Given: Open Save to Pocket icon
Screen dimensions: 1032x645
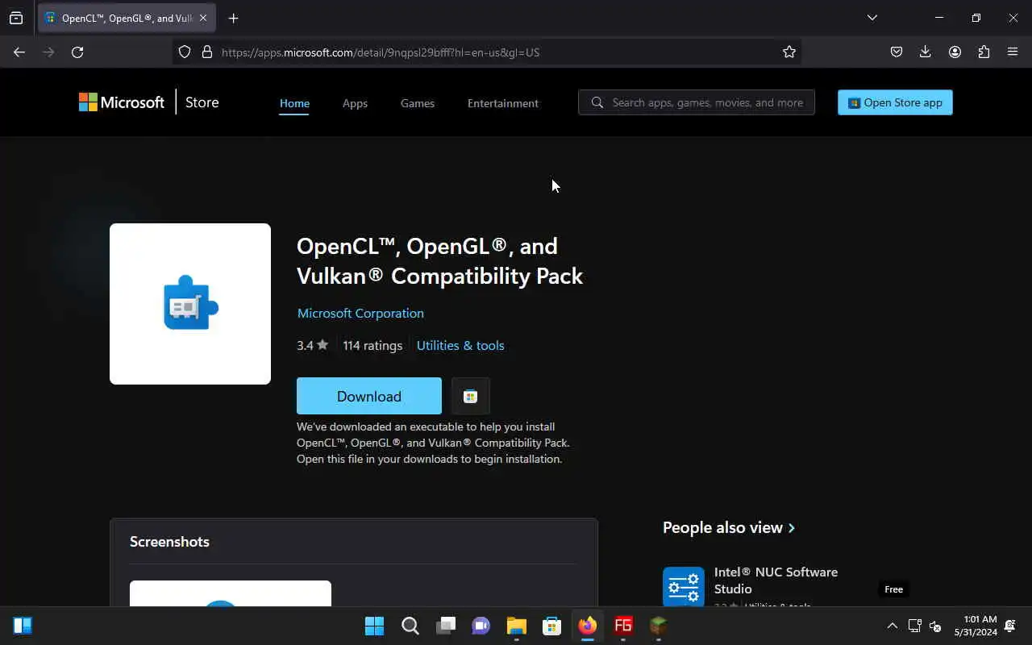Looking at the screenshot, I should point(896,52).
